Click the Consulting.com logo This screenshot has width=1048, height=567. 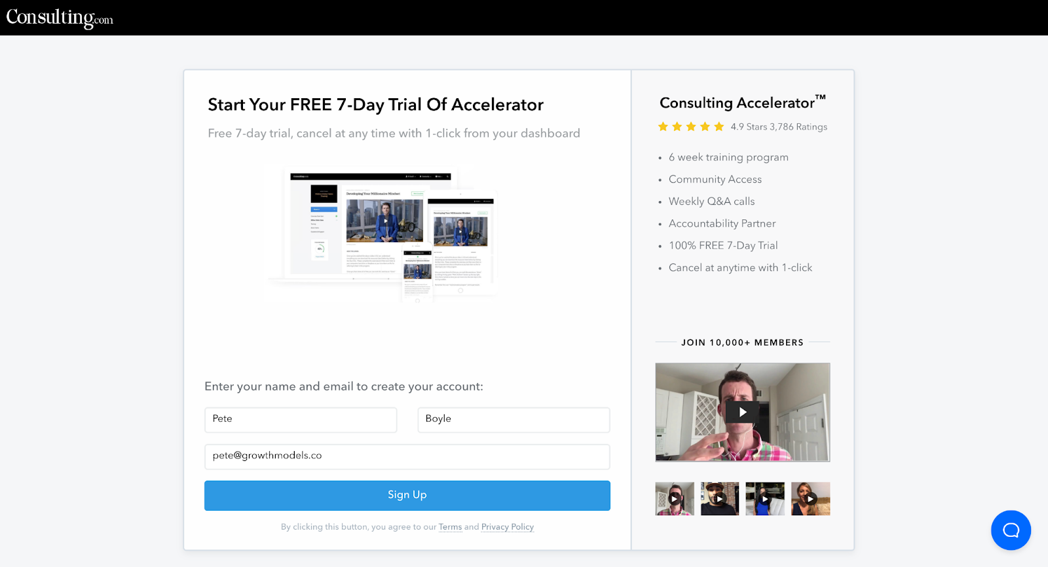point(60,18)
